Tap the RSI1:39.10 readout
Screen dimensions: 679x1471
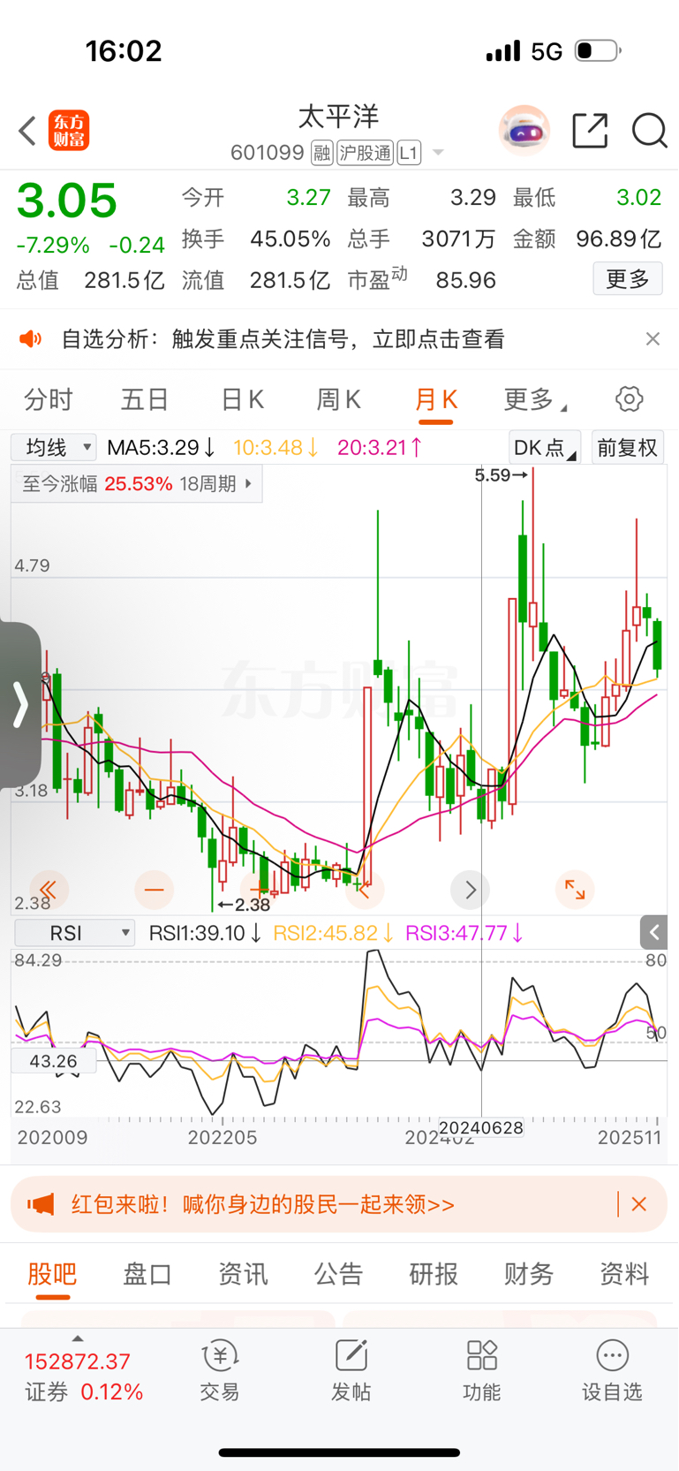[205, 933]
